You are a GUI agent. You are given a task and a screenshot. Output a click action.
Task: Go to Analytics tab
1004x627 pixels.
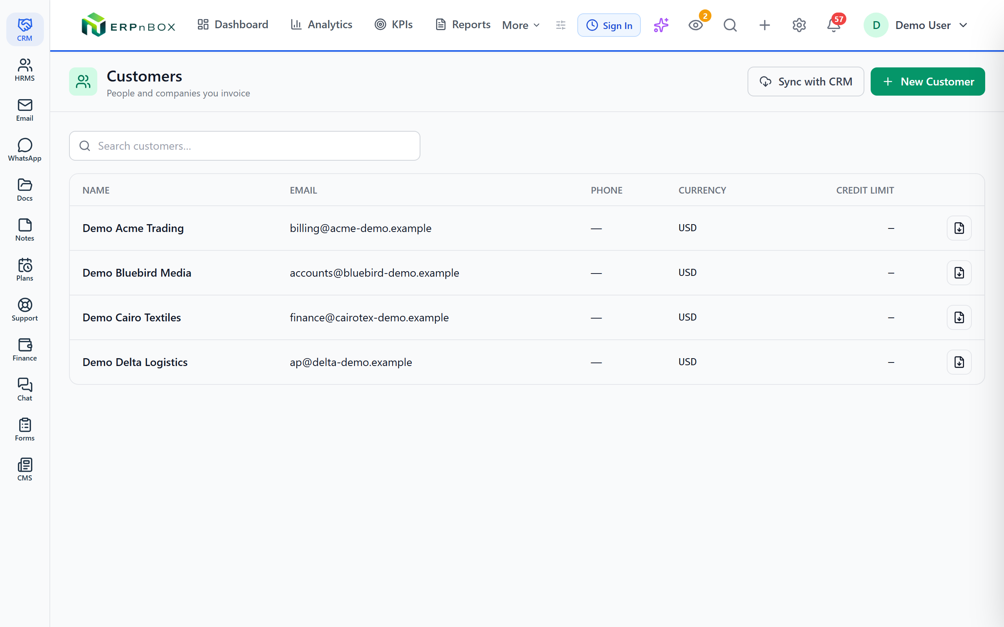(x=322, y=24)
